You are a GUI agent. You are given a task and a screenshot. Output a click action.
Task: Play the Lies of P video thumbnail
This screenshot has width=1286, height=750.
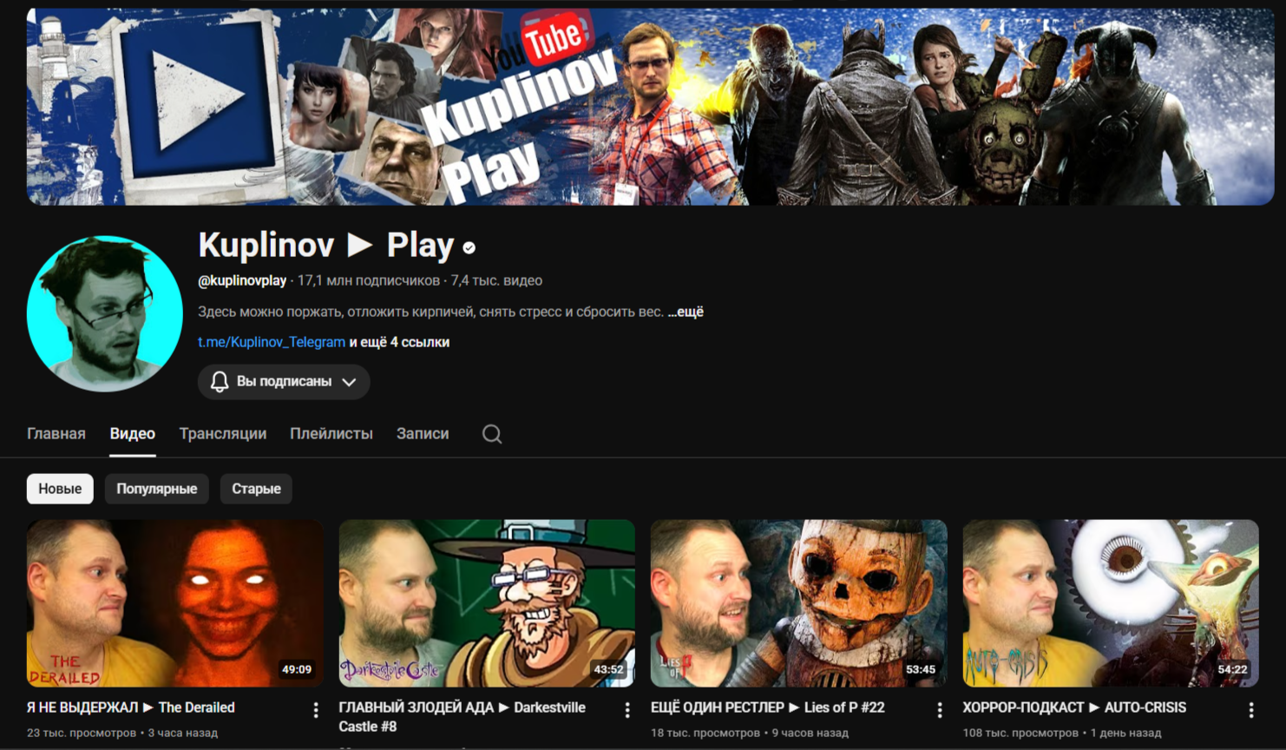tap(799, 603)
